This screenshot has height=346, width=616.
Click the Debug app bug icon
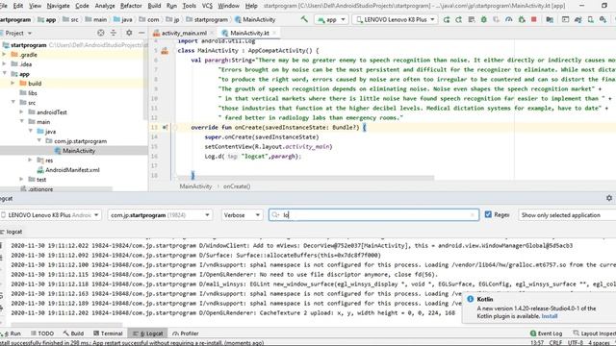pos(483,19)
